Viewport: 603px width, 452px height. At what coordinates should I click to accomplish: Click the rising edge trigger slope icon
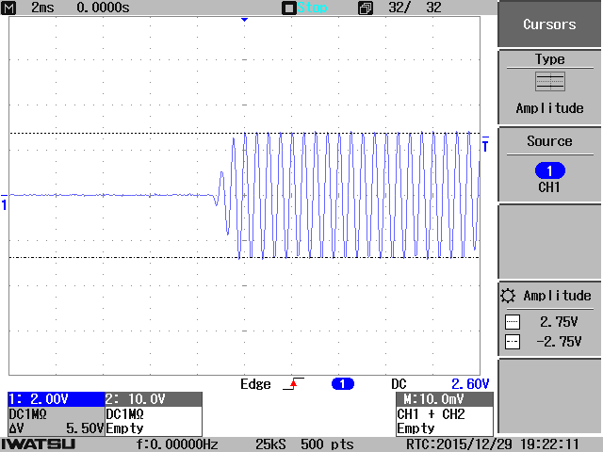click(295, 384)
